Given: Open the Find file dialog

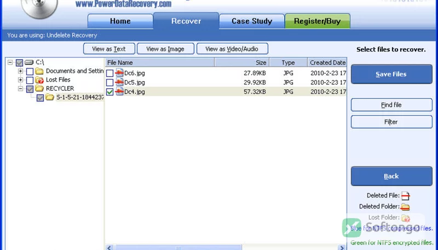Looking at the screenshot, I should 391,105.
